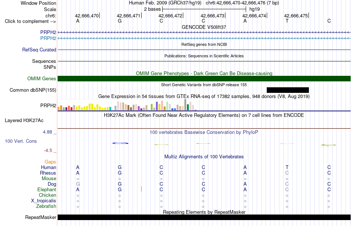Click the dark blue PRPH2 gene label

click(48, 32)
